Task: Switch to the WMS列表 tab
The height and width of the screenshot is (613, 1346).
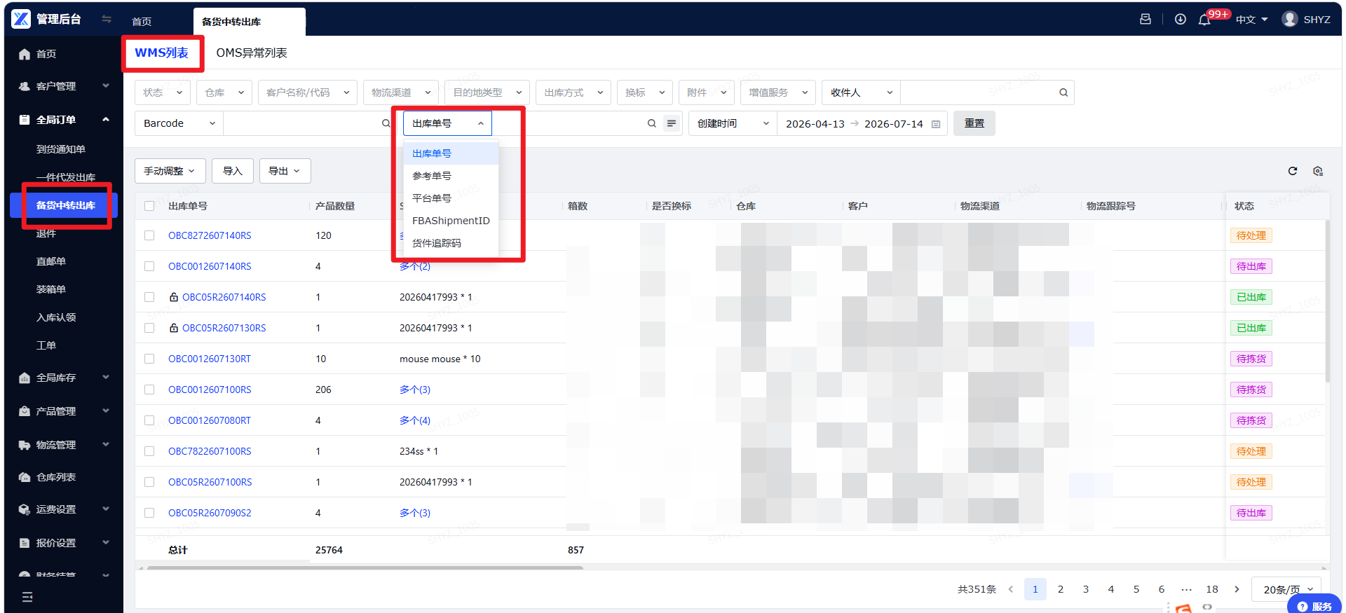Action: point(162,53)
